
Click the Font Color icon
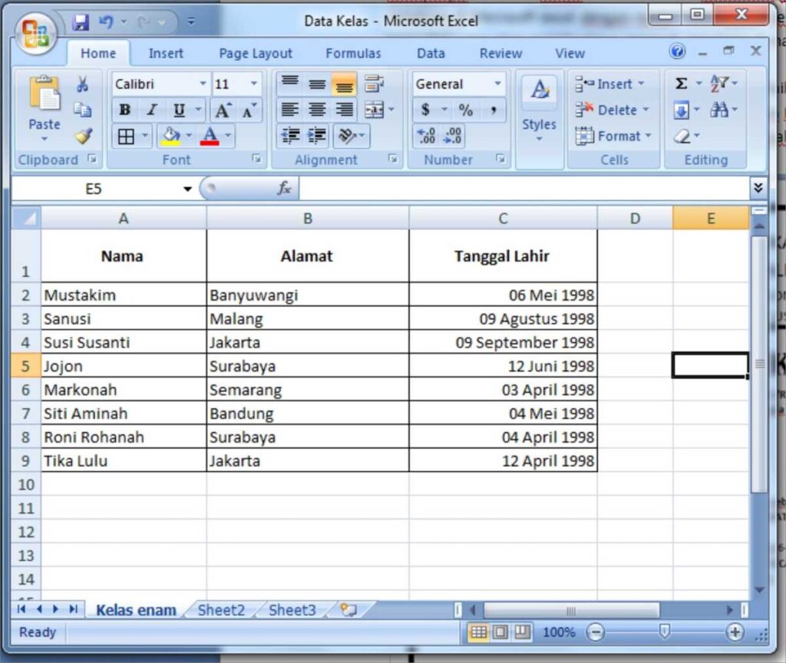coord(210,136)
